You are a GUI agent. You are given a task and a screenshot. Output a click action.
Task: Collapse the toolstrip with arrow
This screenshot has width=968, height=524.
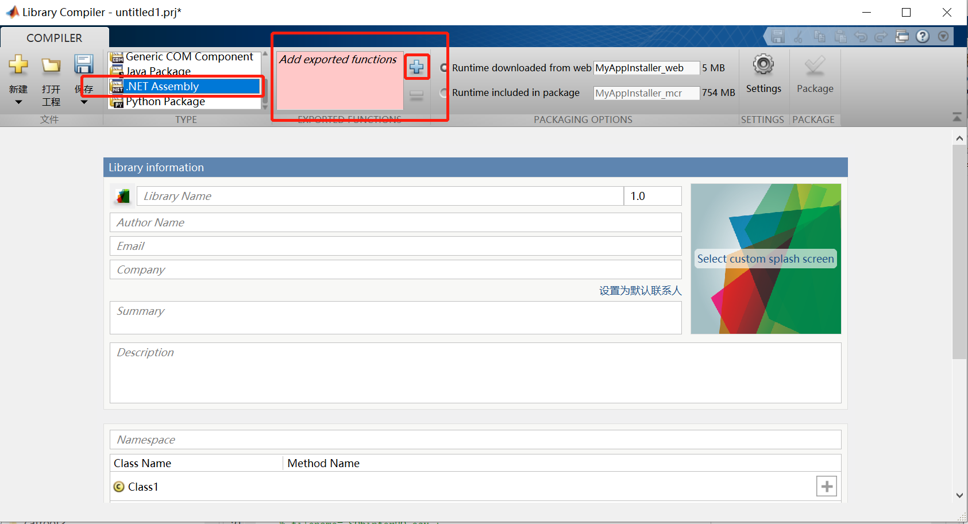click(957, 117)
